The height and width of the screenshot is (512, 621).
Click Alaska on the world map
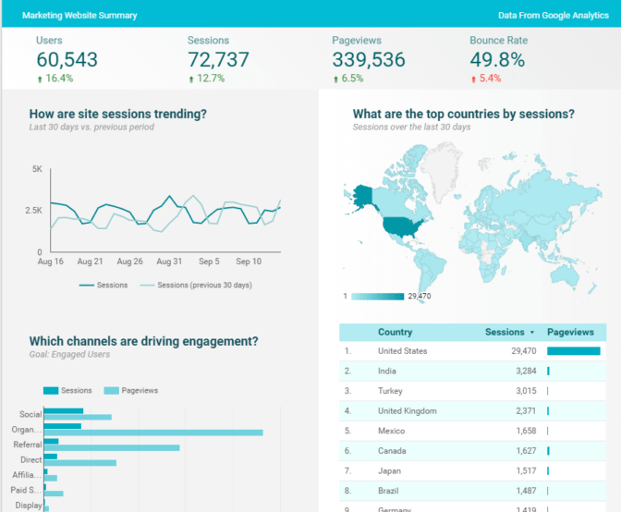pos(363,195)
